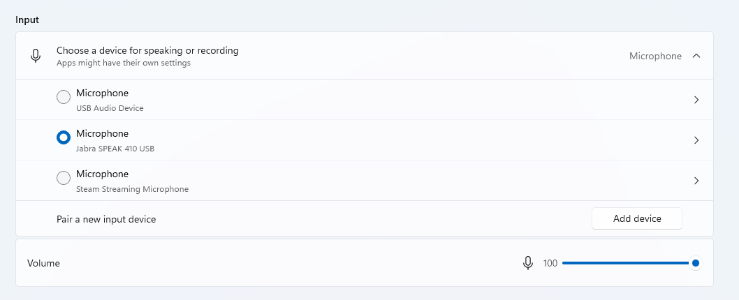This screenshot has width=739, height=300.
Task: Mute input using volume microphone icon
Action: [528, 263]
